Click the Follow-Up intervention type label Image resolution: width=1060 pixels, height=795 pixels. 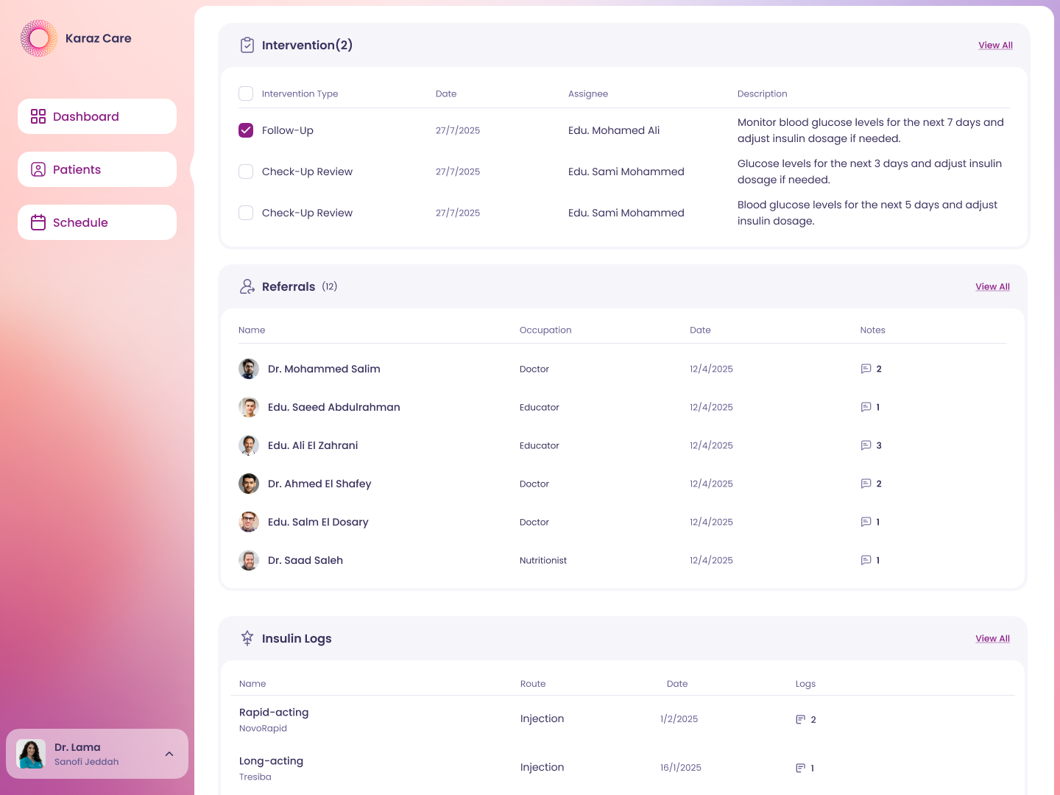coord(288,130)
